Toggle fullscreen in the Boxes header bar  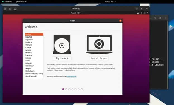click(137, 9)
